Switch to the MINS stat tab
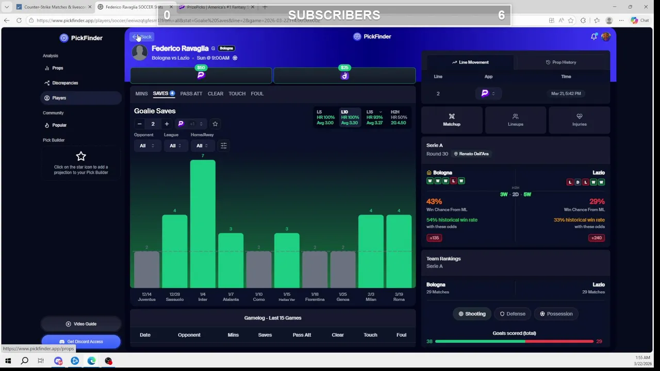 point(141,94)
